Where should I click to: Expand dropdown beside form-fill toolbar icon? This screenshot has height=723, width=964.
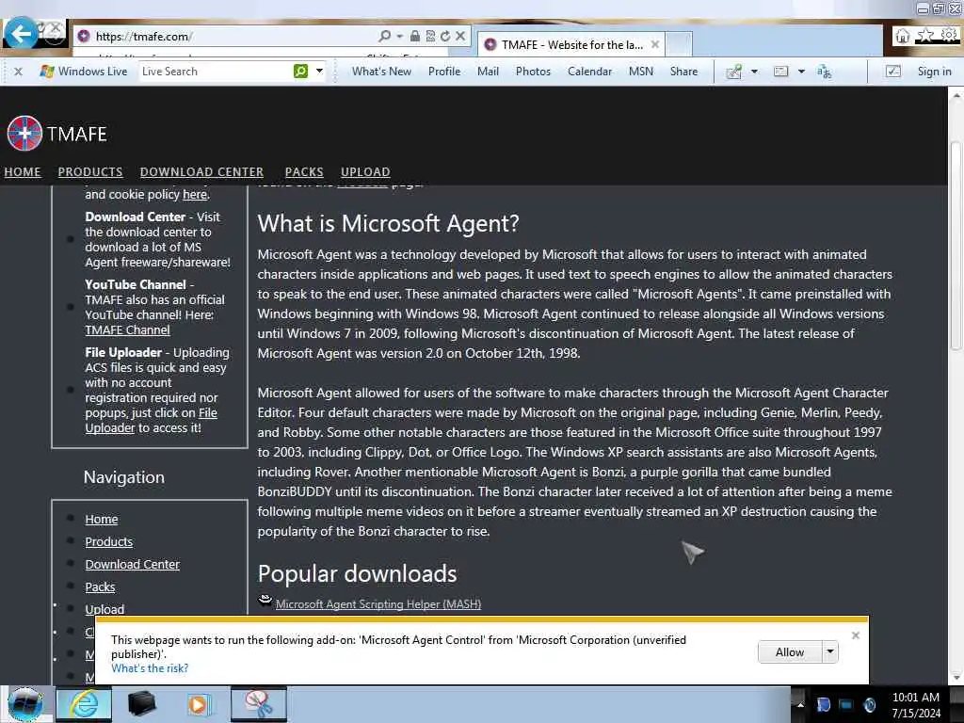pos(801,72)
